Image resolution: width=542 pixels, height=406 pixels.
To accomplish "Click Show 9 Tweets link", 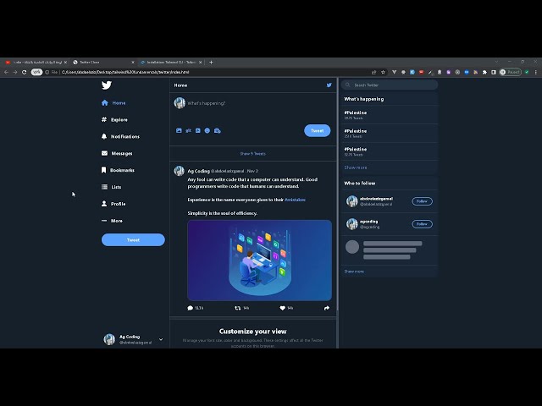I will point(252,154).
